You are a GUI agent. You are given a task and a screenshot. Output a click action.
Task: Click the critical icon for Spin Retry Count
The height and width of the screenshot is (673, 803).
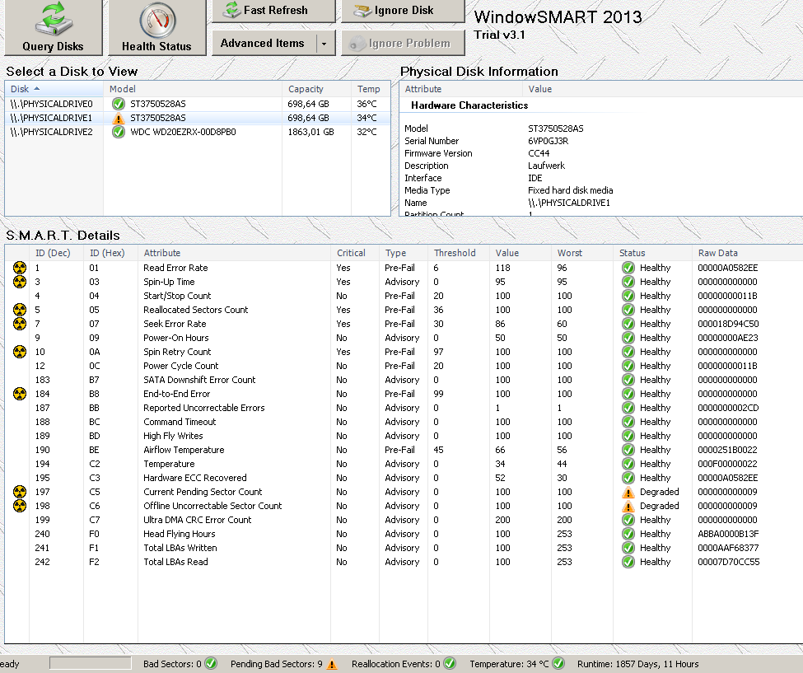(20, 352)
